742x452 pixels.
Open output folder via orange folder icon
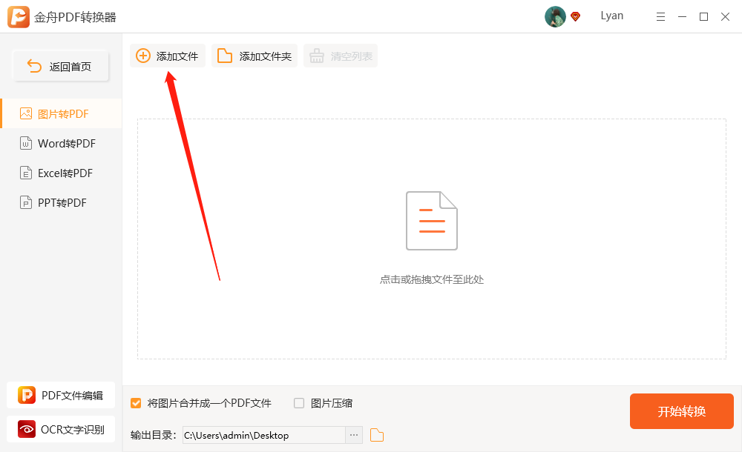pos(377,435)
